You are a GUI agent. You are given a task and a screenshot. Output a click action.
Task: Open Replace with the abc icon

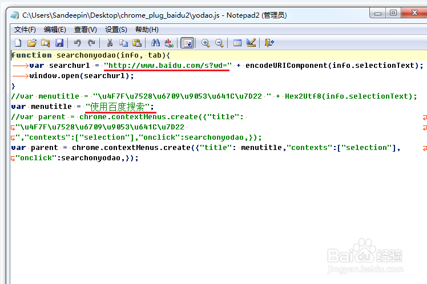[x=169, y=43]
